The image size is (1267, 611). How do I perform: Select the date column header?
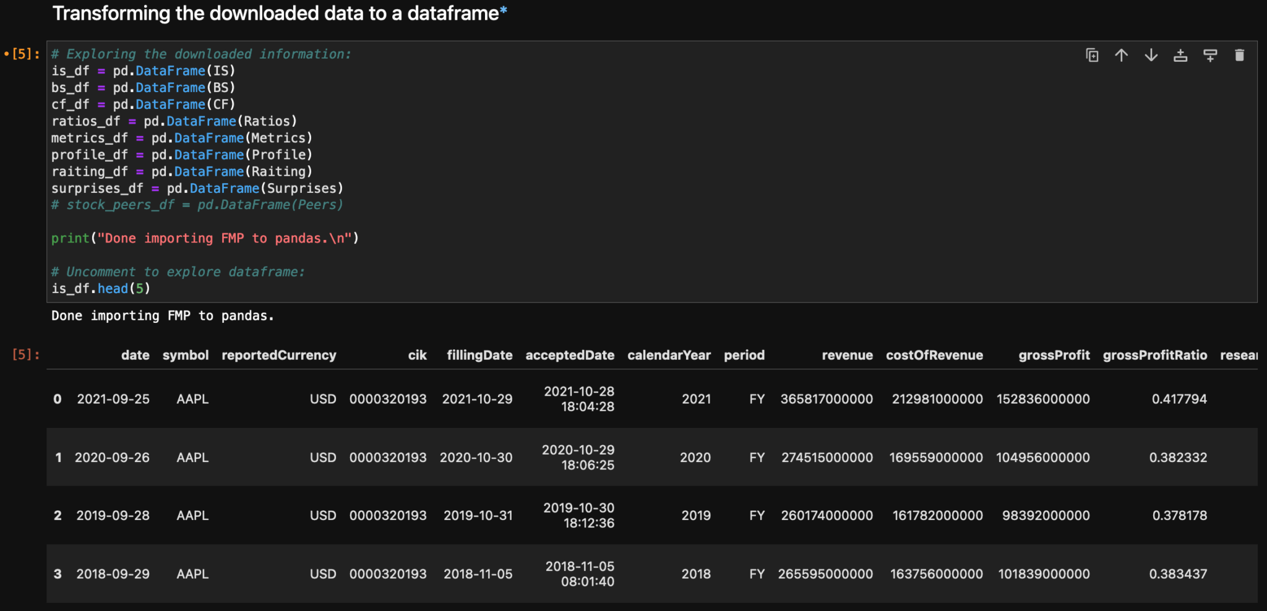click(x=135, y=354)
